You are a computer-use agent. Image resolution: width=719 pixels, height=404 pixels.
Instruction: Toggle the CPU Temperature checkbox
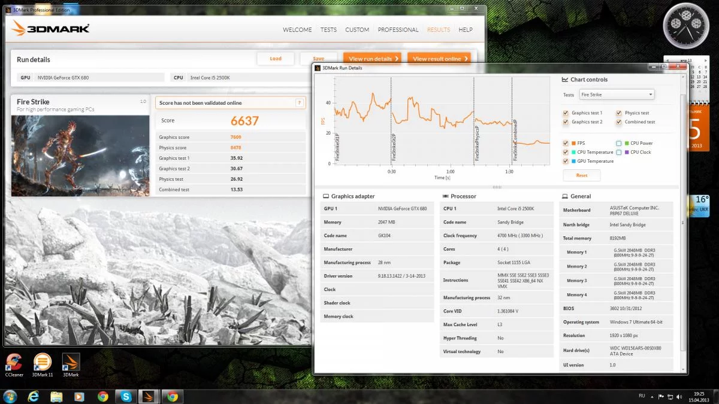click(x=566, y=152)
